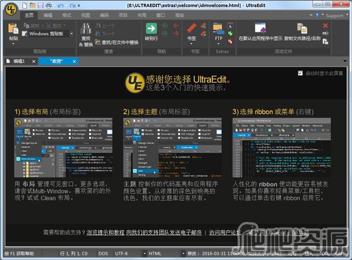
Task: Click the print icon in quick access toolbar
Action: (49, 5)
